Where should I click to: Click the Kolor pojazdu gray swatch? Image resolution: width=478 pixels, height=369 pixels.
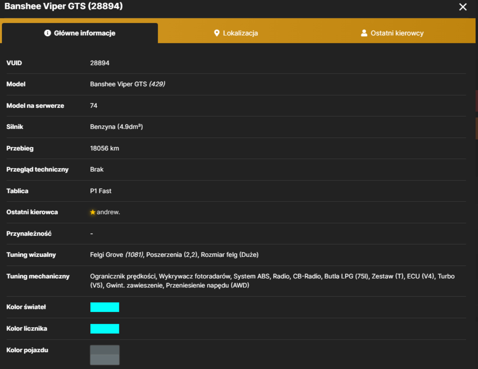105,355
